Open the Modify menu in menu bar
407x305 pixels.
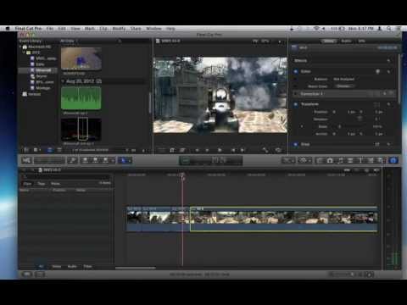pyautogui.click(x=119, y=29)
